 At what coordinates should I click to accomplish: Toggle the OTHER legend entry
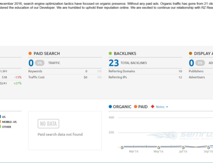(6, 127)
